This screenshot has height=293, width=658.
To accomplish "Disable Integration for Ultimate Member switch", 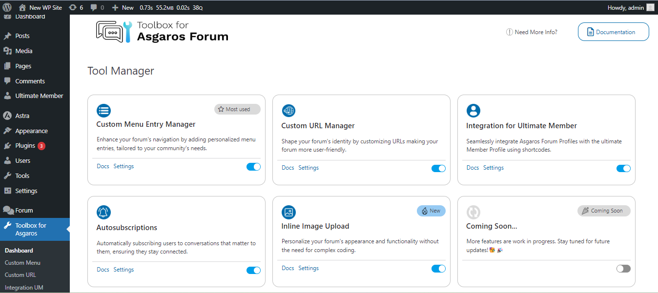I will 623,168.
